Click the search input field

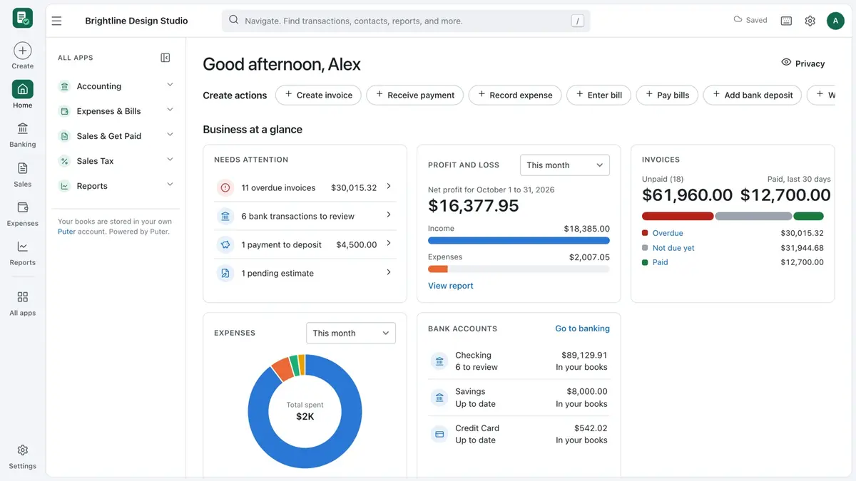tap(406, 21)
